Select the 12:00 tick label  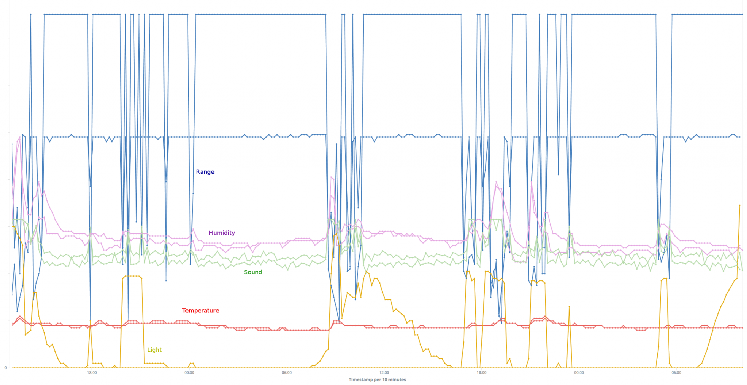click(x=384, y=373)
